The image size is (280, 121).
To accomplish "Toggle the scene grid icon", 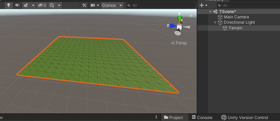I will [52, 5].
